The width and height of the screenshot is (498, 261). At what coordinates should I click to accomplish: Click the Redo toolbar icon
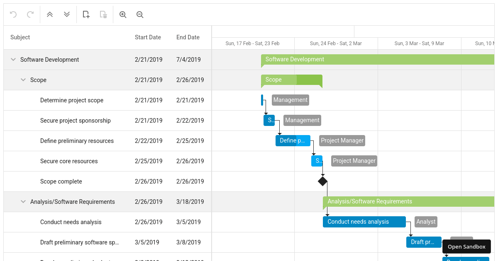30,15
